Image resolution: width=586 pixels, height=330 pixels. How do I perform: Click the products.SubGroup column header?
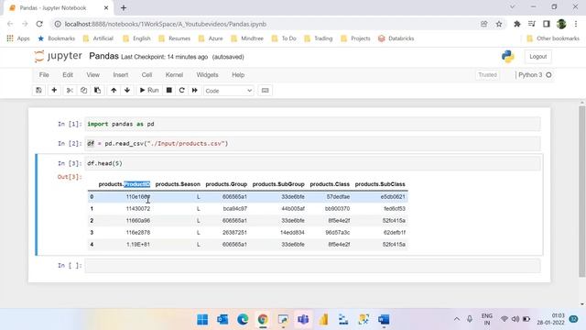click(x=278, y=184)
